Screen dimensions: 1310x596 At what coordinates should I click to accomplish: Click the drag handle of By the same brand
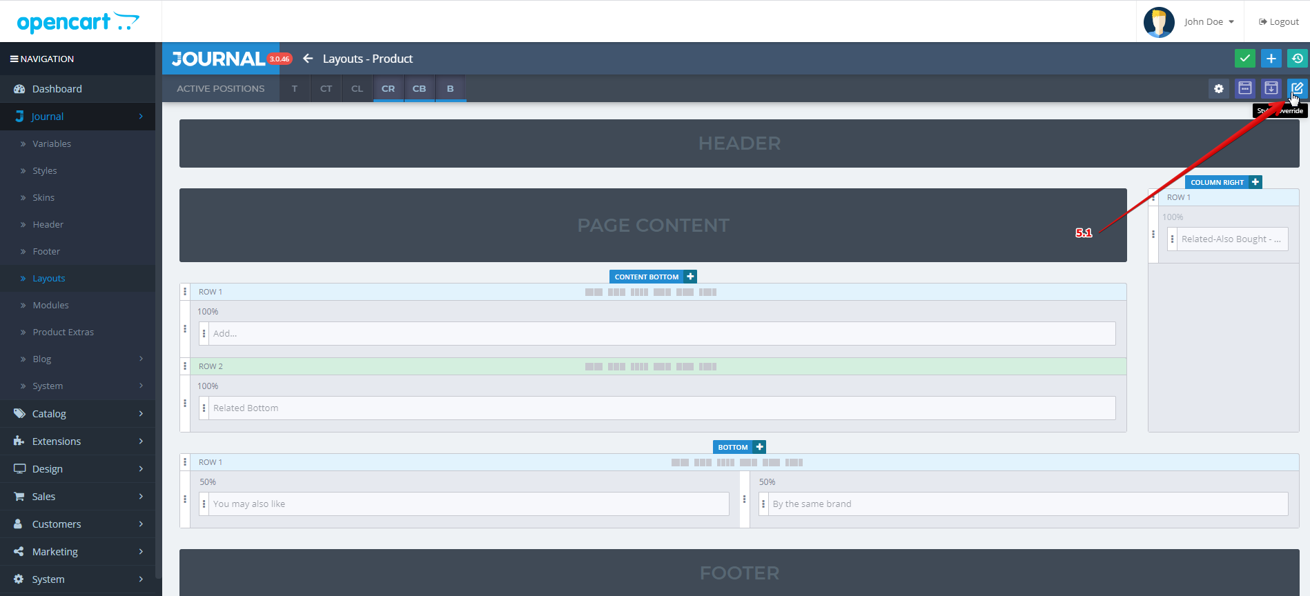coord(763,504)
